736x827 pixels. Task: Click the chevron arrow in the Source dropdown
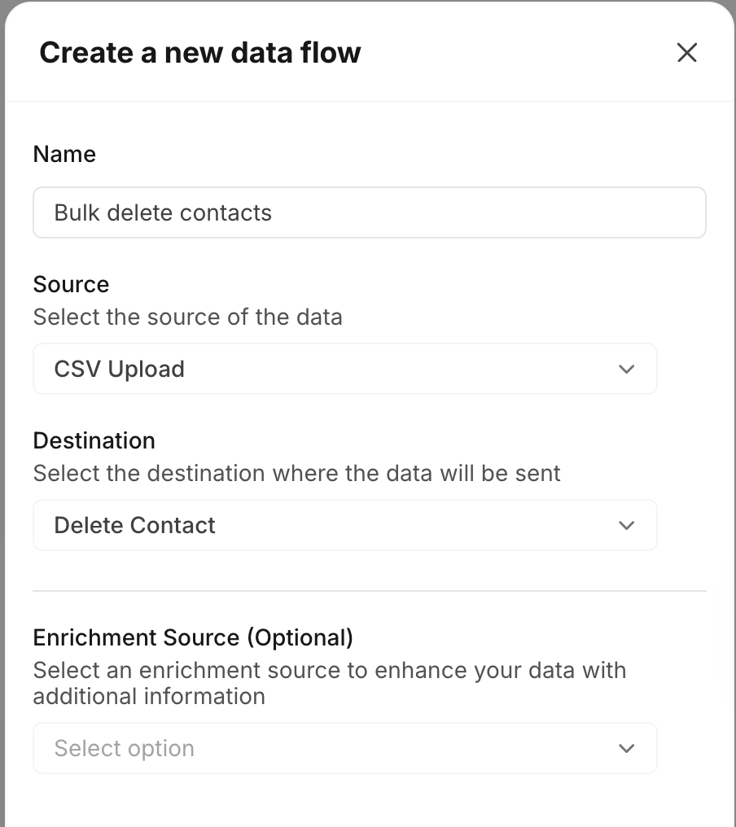[x=626, y=369]
